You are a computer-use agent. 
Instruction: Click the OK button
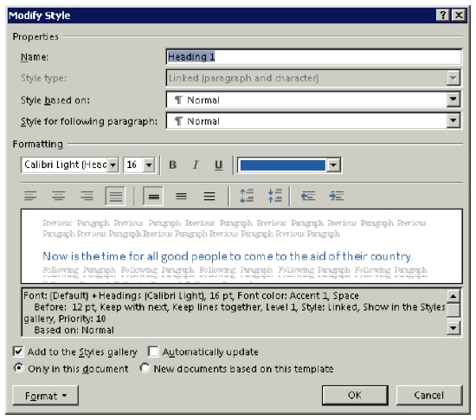tap(355, 395)
